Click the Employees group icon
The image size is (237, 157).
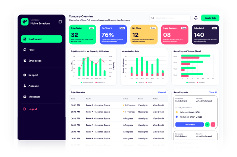tap(25, 61)
